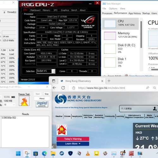Open the threads dropdown in burn test
This screenshot has height=158, width=158.
(9, 105)
